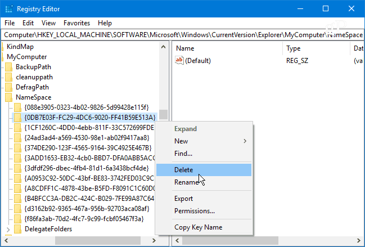The image size is (365, 247).
Task: Select the KindMap key
Action: point(20,47)
